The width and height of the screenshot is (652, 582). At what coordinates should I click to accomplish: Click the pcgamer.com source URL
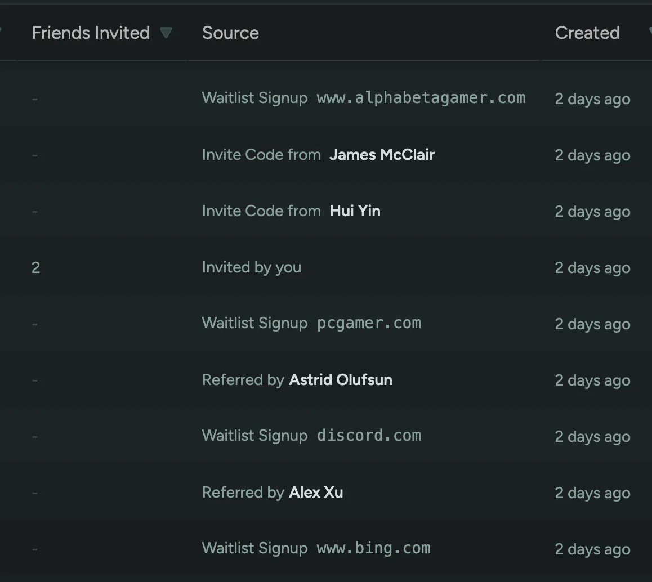(x=369, y=323)
